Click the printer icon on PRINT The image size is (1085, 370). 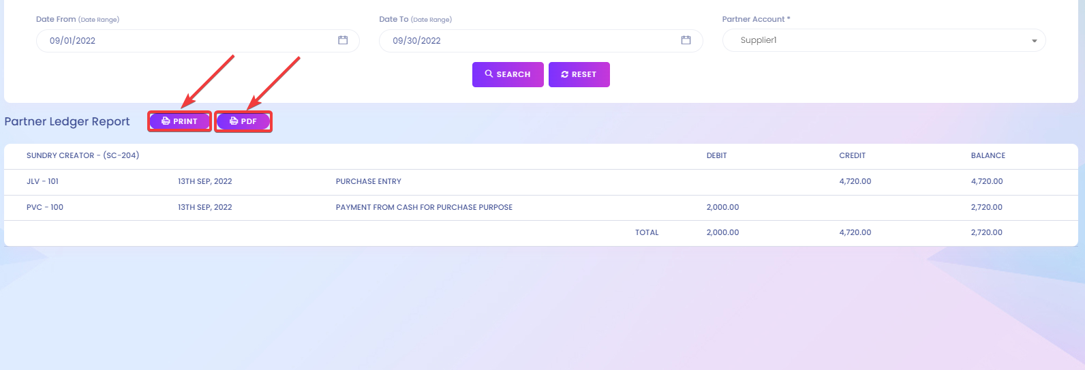(x=166, y=121)
